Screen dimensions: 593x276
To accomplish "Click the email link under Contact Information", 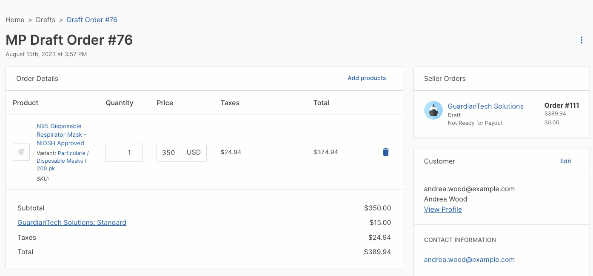I will [469, 260].
